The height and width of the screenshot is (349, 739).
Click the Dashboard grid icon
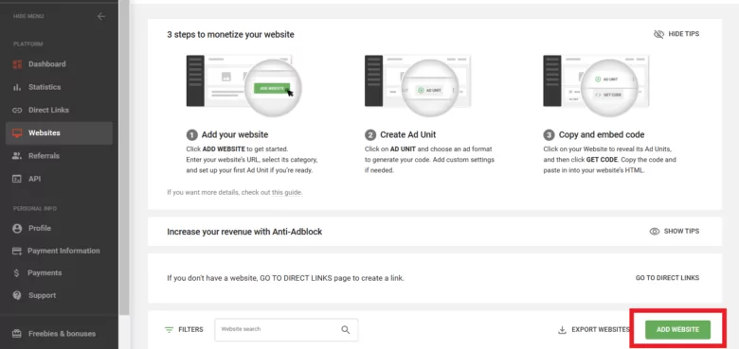pos(17,64)
